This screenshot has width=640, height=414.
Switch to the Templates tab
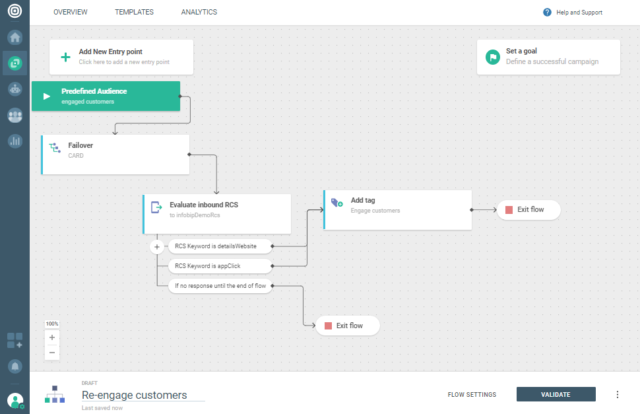(x=134, y=13)
